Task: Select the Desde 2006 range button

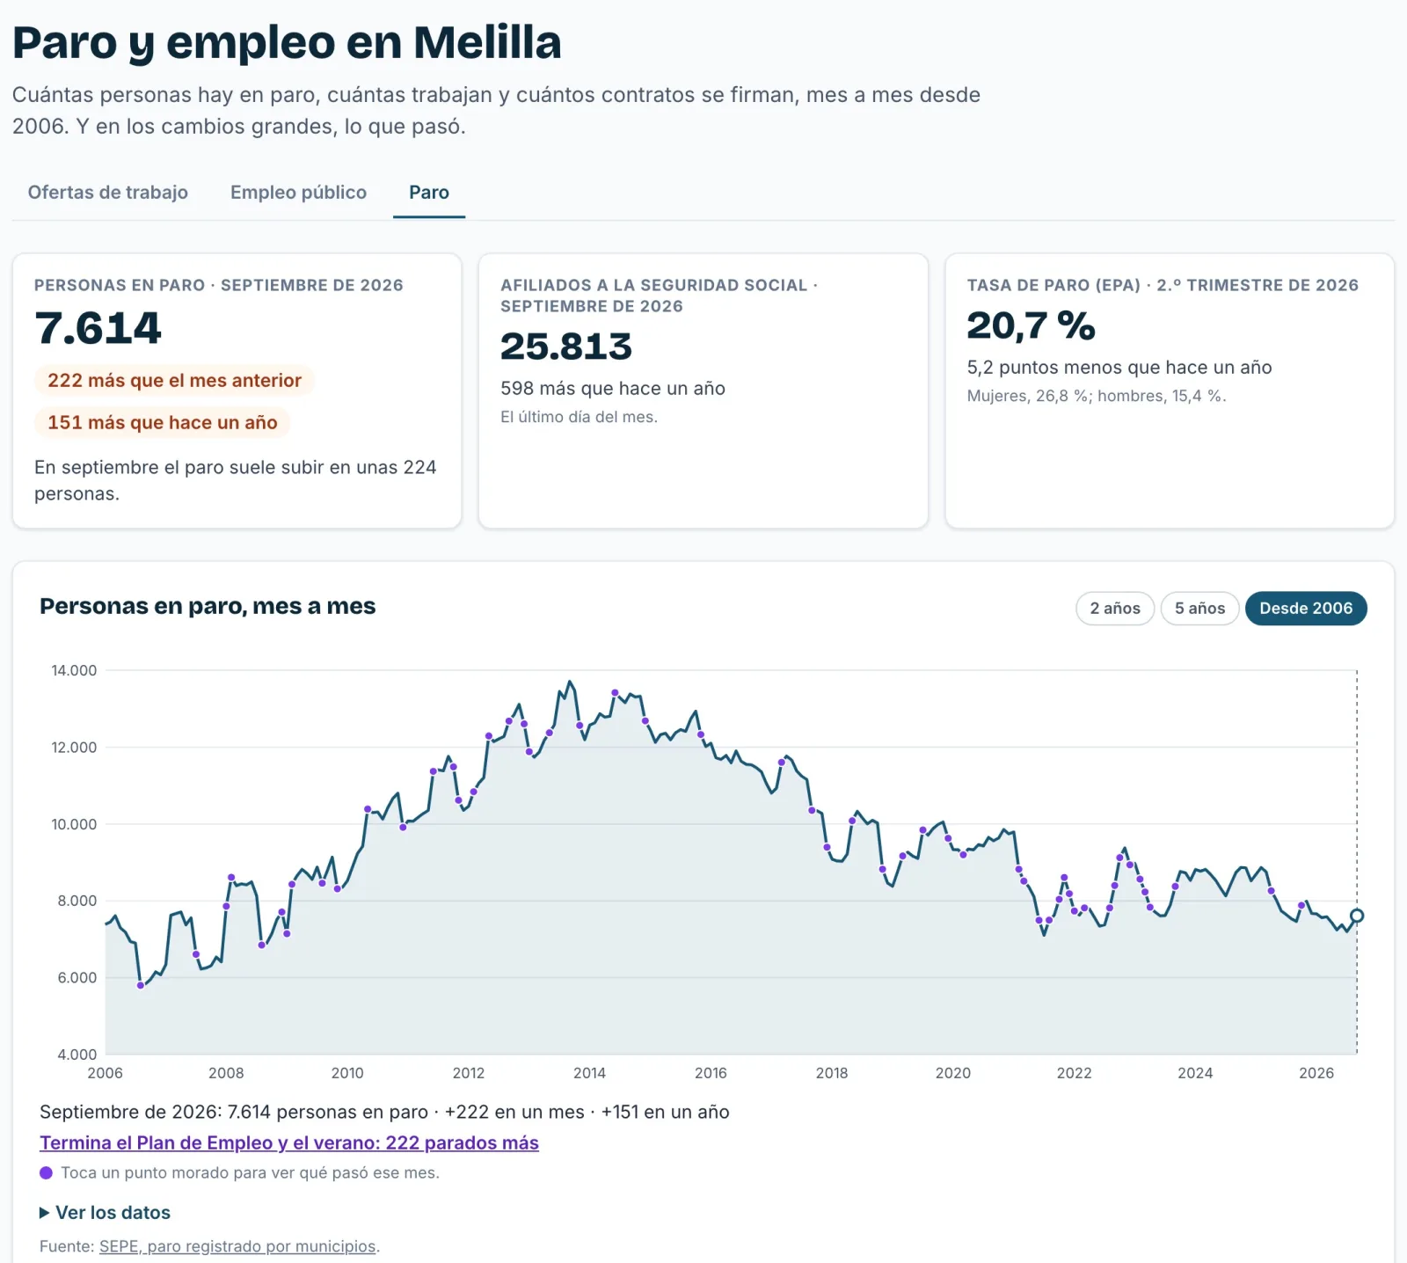Action: [x=1306, y=609]
